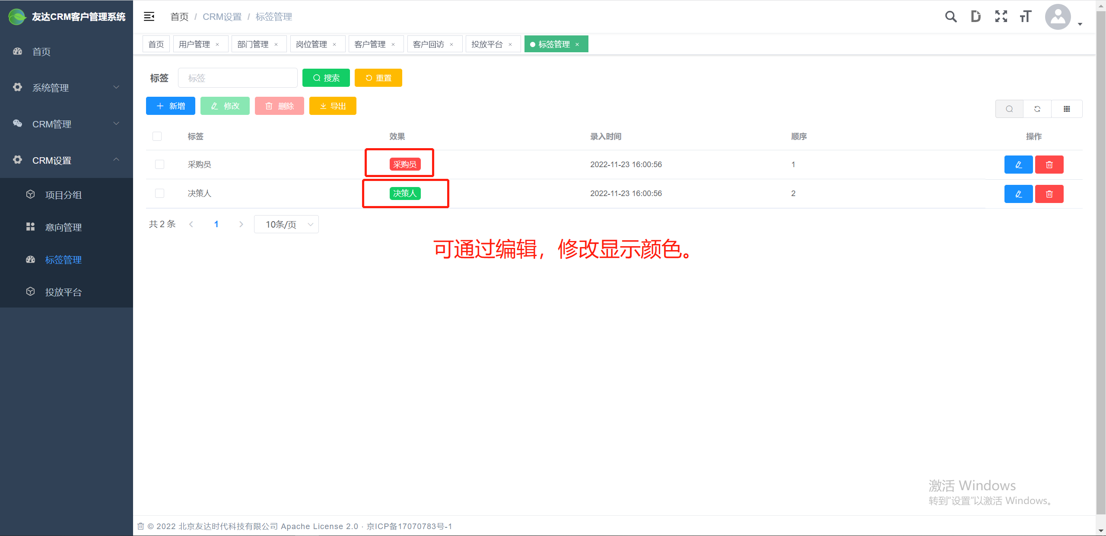The width and height of the screenshot is (1106, 536).
Task: Click the 采购员 label cell text
Action: click(x=199, y=165)
